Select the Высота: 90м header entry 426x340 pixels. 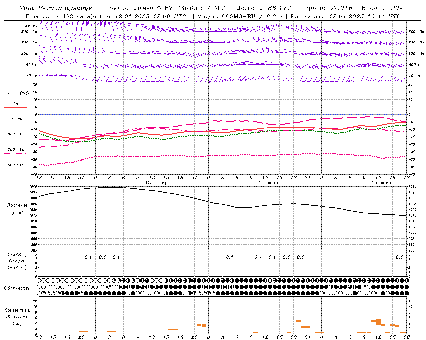pyautogui.click(x=382, y=8)
